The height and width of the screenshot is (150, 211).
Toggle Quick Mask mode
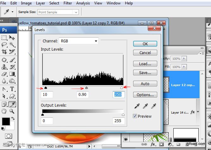pos(9,136)
